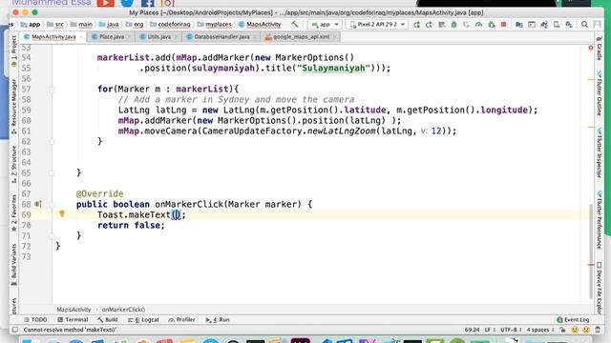Viewport: 611px width, 343px height.
Task: Open the app run configuration dropdown
Action: pos(325,24)
